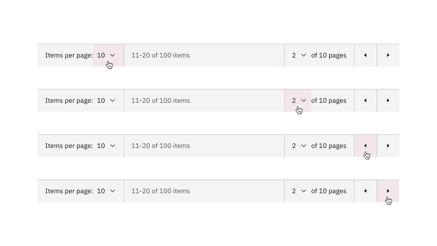Viewport: 437px width, 246px height.
Task: Click the previous page arrow in the bottom bar
Action: 365,191
